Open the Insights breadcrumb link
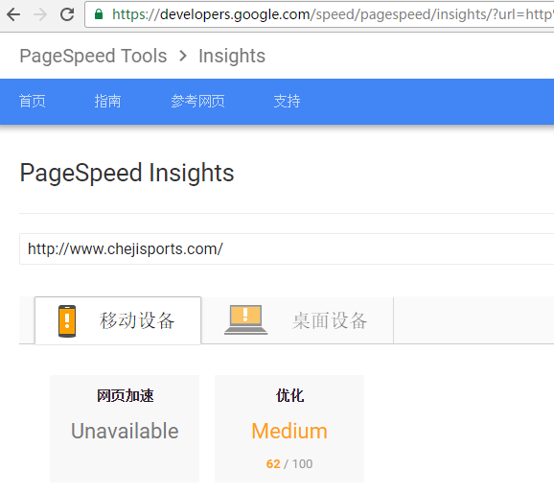The image size is (554, 494). pos(232,56)
